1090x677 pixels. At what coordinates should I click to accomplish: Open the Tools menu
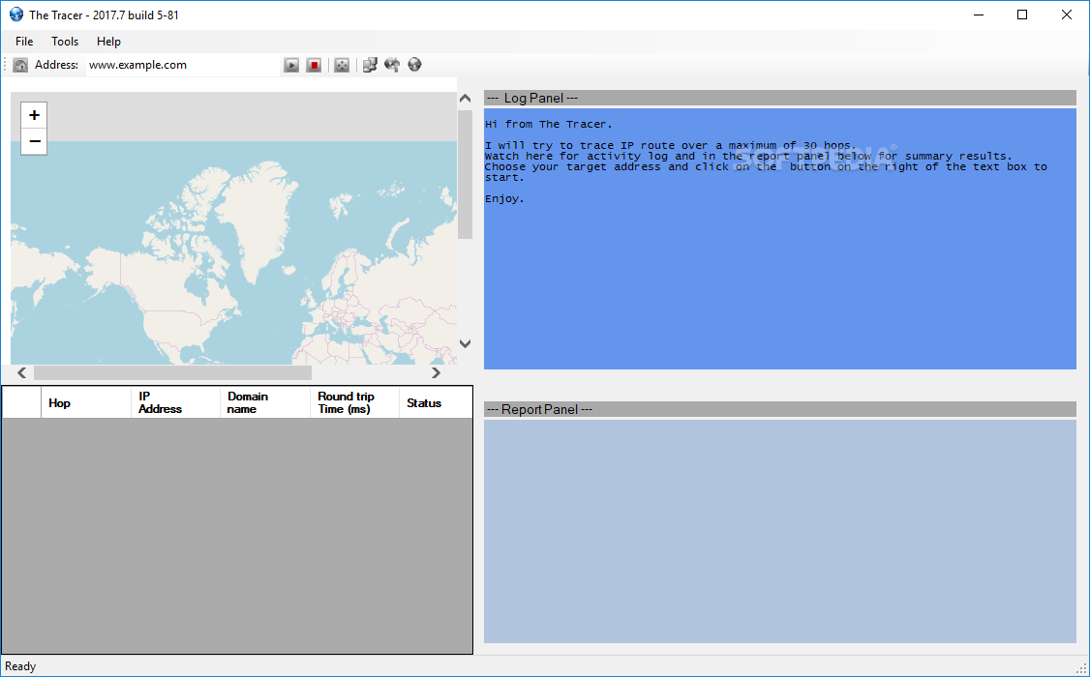point(65,42)
